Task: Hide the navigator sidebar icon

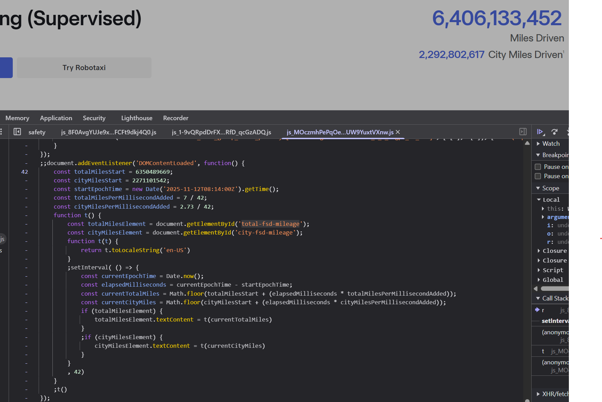Action: pyautogui.click(x=17, y=132)
